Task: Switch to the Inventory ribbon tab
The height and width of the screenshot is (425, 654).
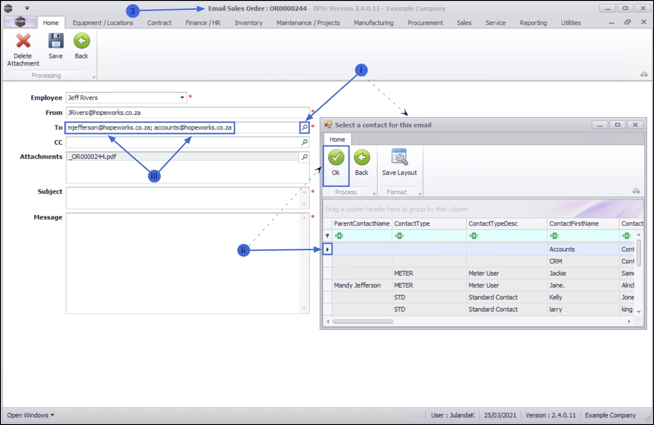Action: (x=249, y=22)
